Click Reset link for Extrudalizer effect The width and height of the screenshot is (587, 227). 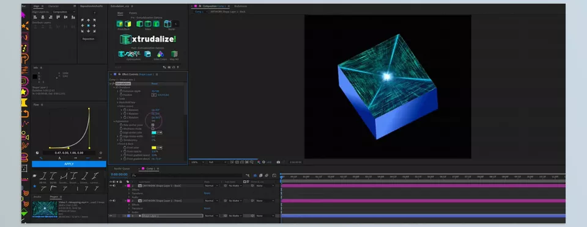[154, 84]
